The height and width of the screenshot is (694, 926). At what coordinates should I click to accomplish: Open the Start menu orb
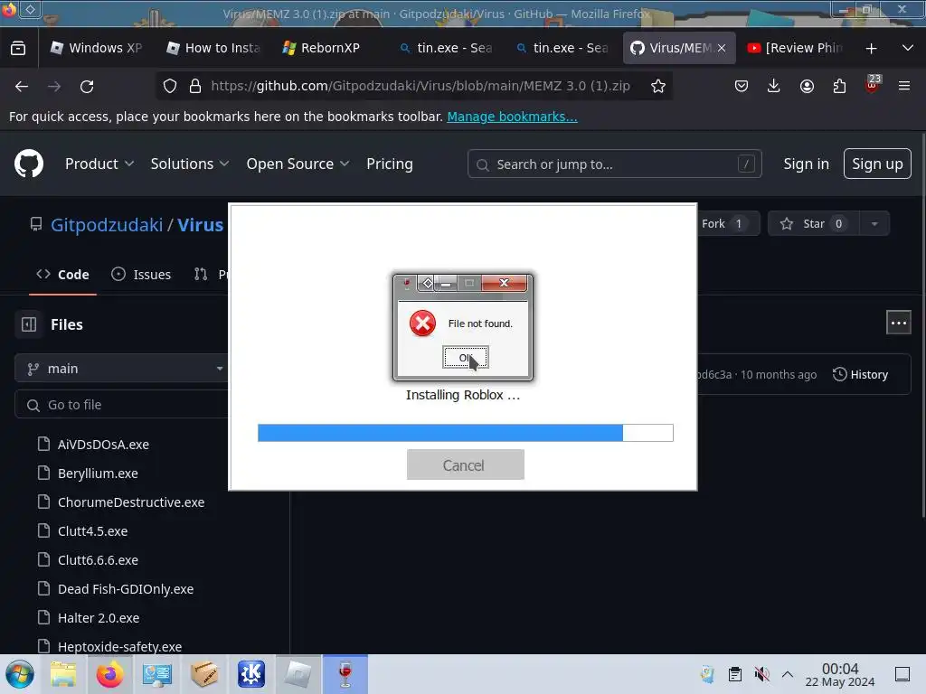tap(20, 674)
